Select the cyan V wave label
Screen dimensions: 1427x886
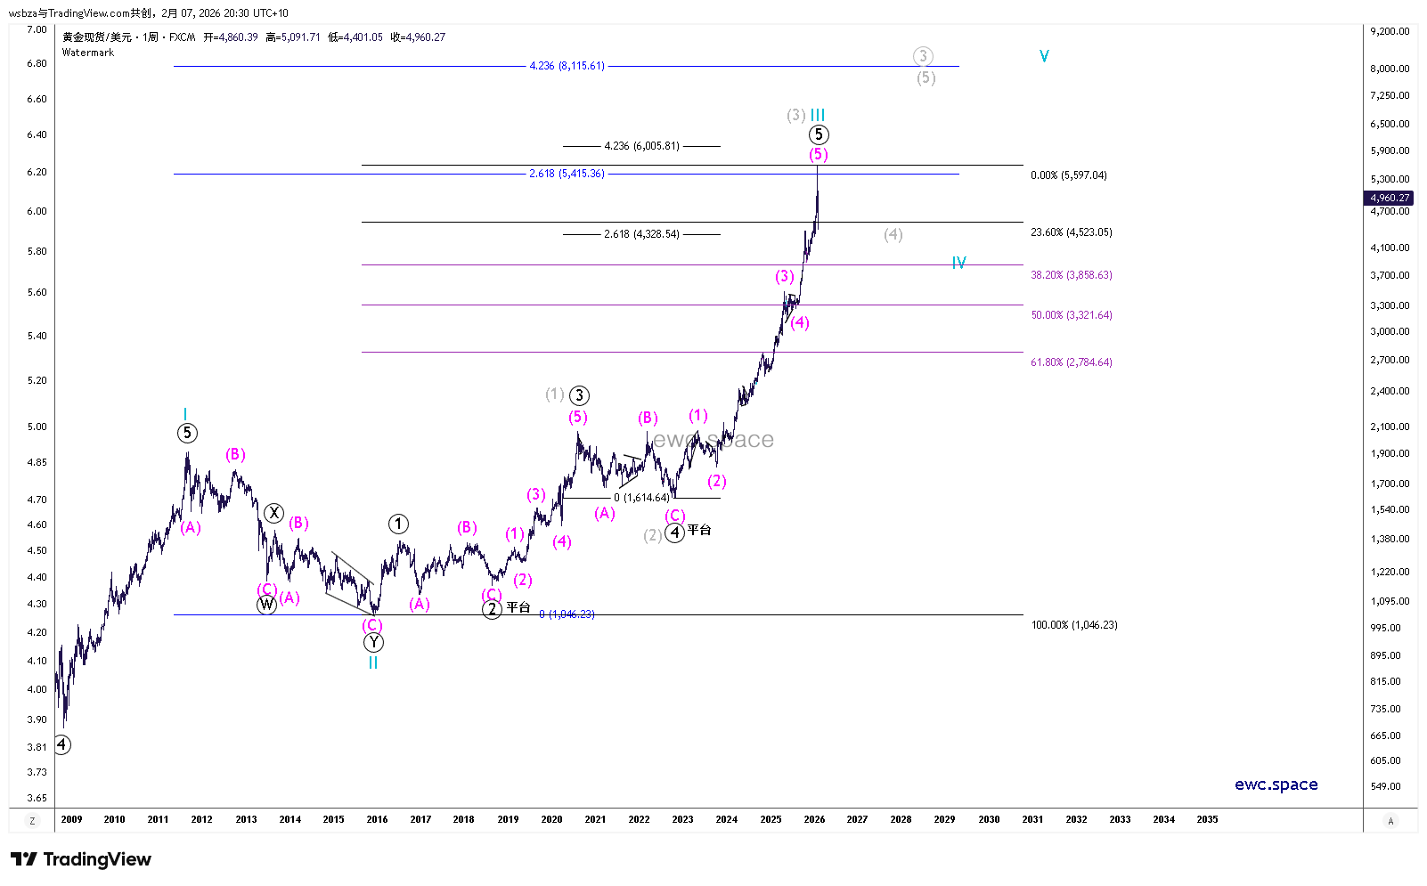tap(1044, 56)
